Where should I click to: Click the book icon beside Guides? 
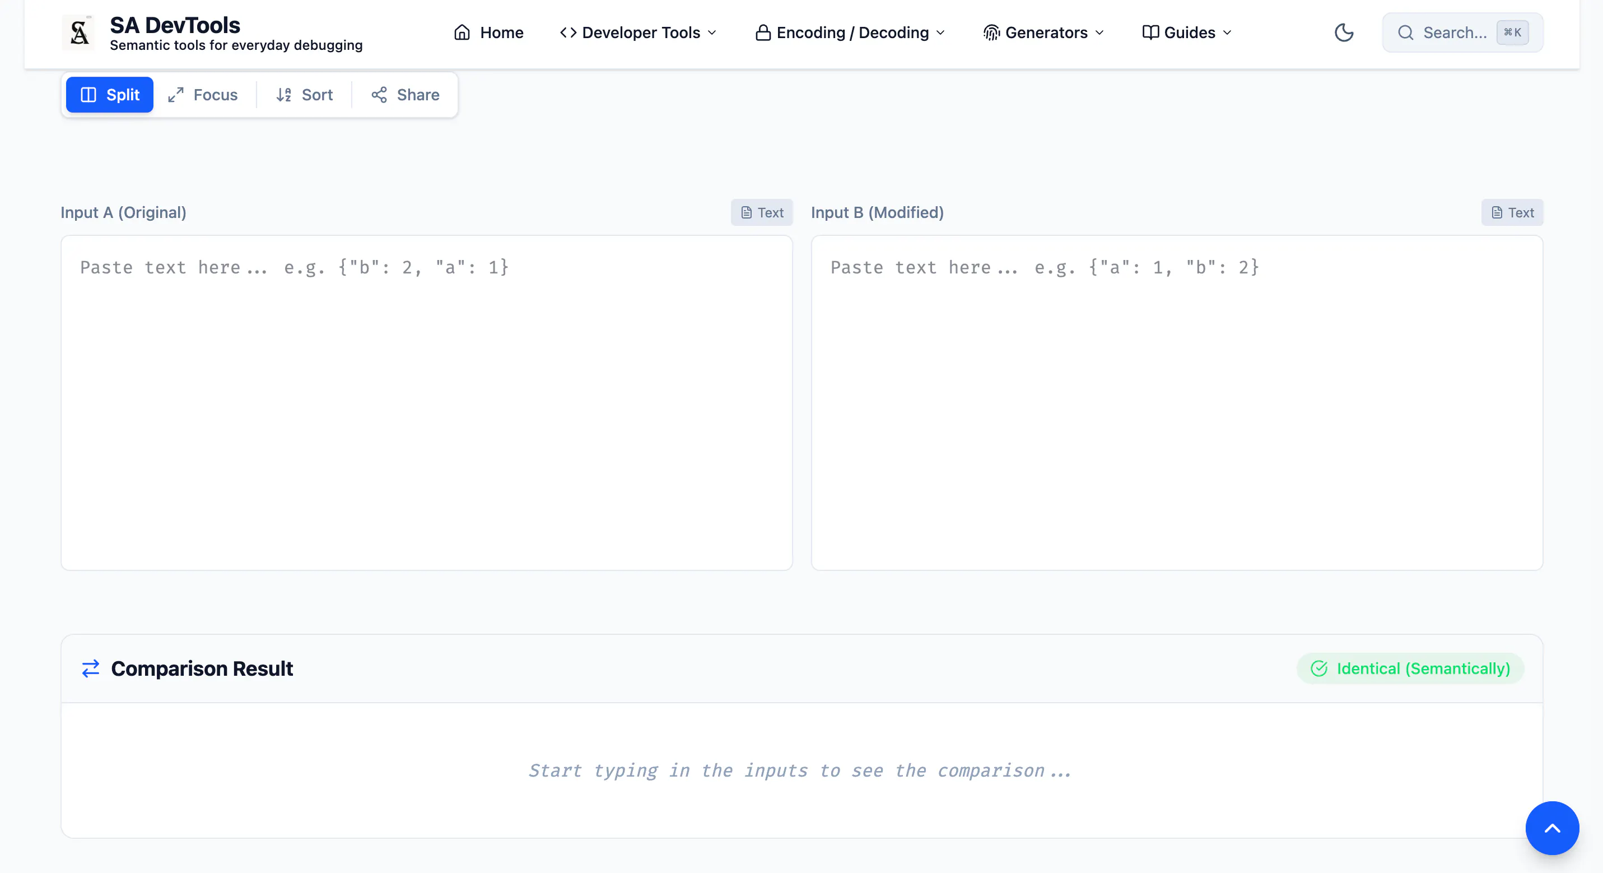click(x=1150, y=32)
